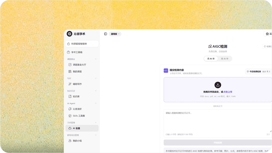
Task: Click the 支持 .docx .pdf format hint text
Action: [218, 96]
